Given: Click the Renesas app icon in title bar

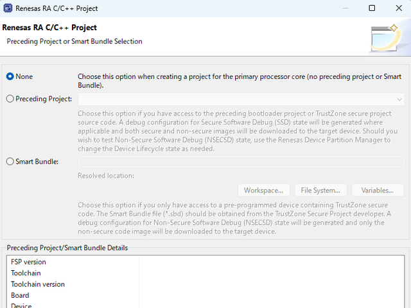Looking at the screenshot, I should click(8, 8).
